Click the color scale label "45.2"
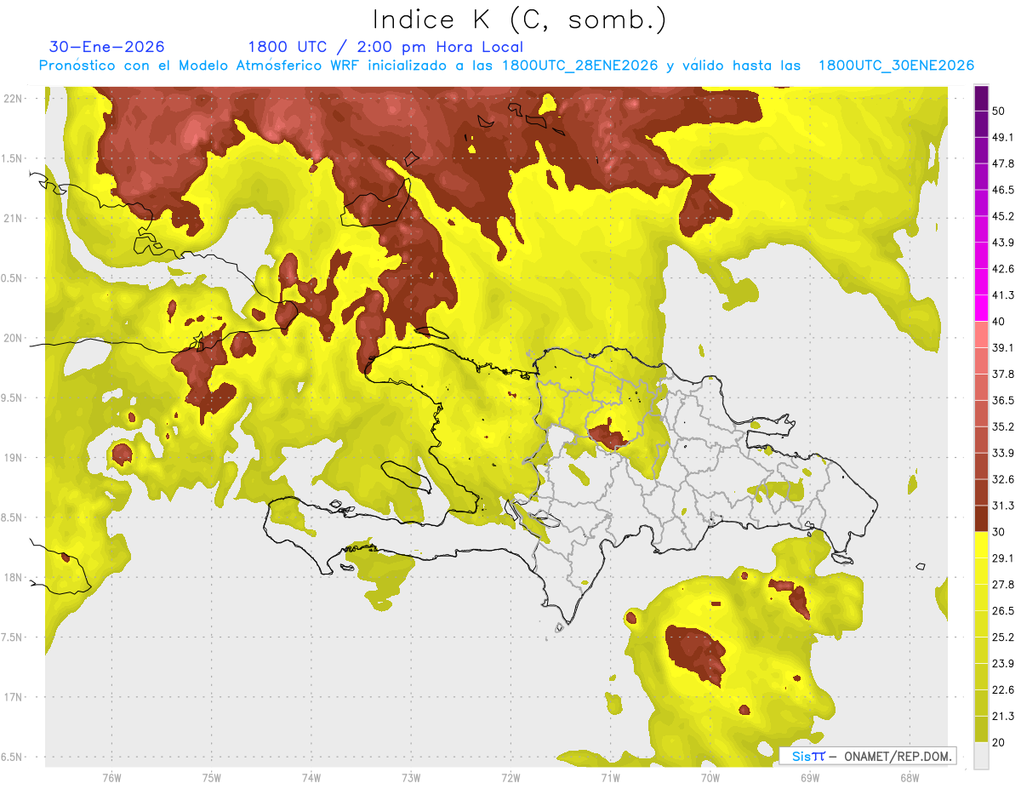The width and height of the screenshot is (1021, 789). pos(1003,216)
